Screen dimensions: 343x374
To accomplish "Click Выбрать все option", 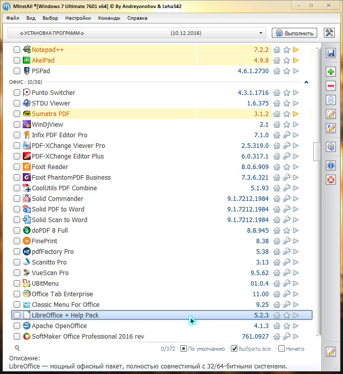I will pos(251,349).
